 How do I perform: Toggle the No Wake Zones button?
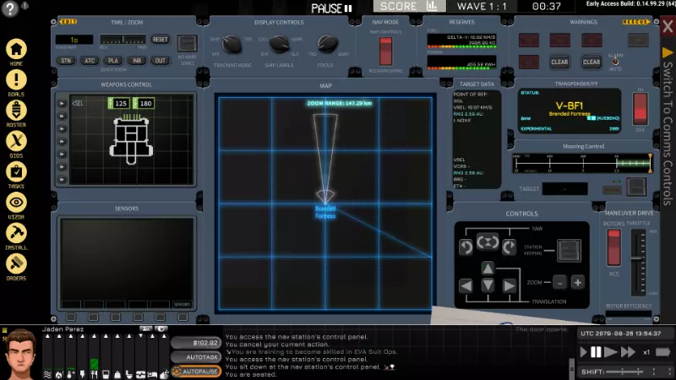(187, 43)
